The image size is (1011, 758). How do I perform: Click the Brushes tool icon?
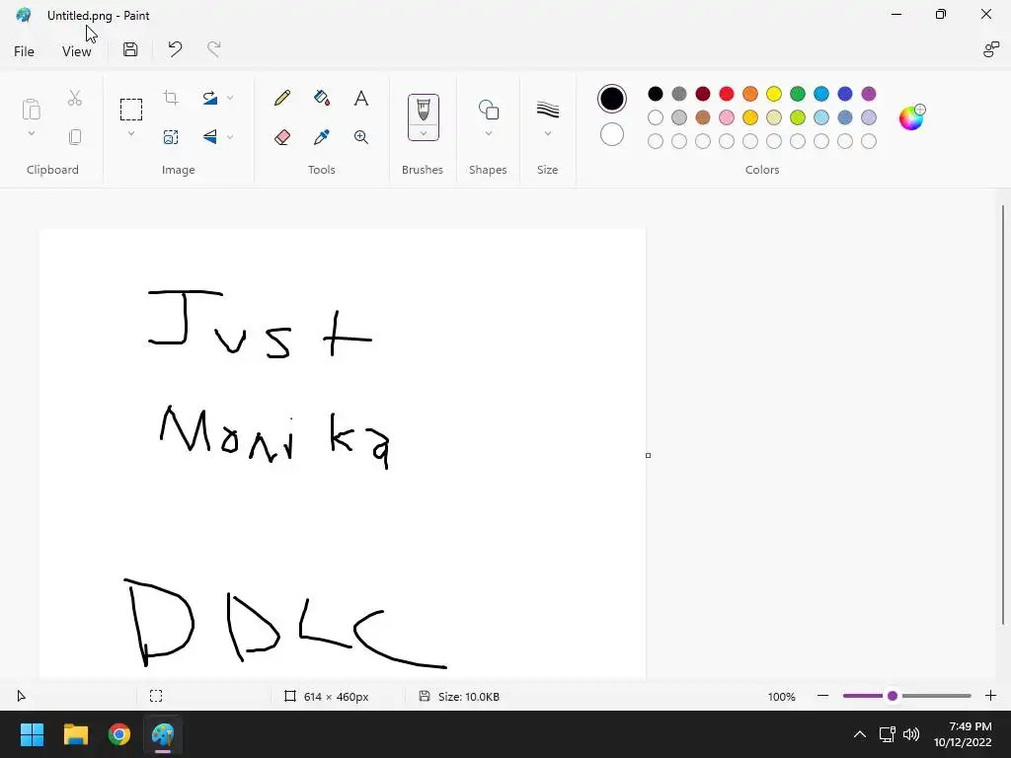(x=423, y=109)
